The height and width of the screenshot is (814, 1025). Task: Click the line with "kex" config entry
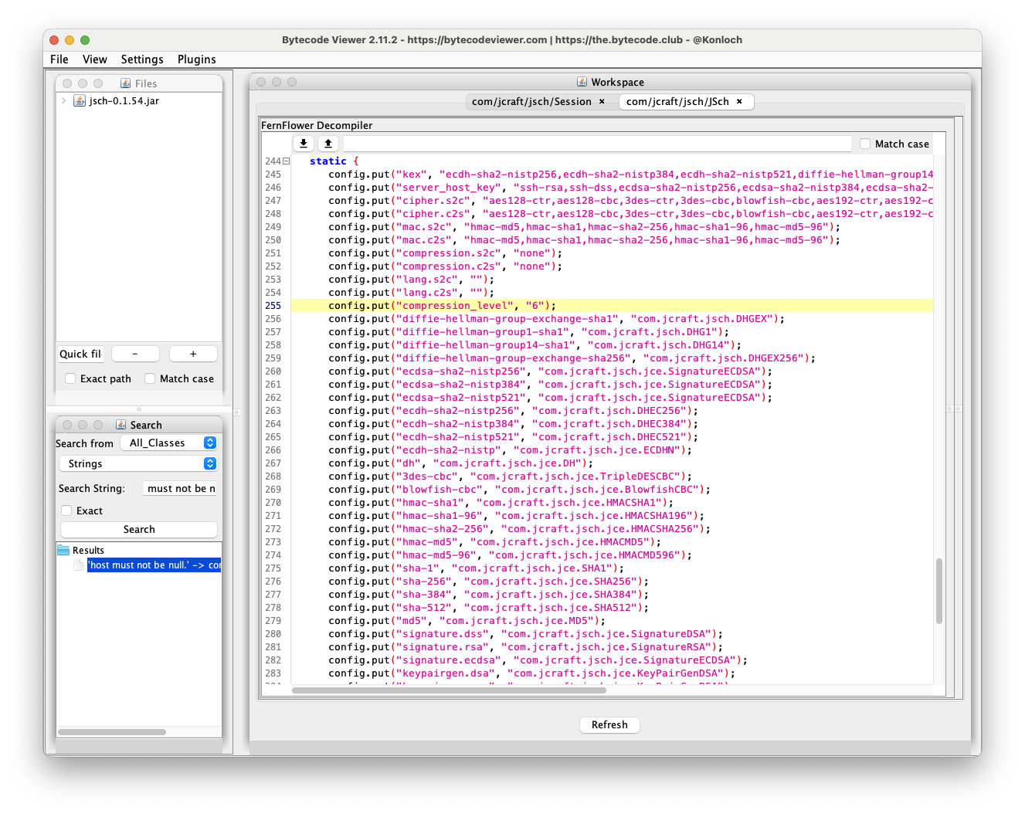[x=630, y=175]
